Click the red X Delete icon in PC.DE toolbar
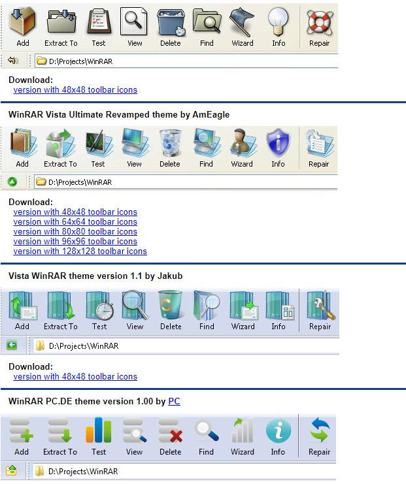This screenshot has height=484, width=406. point(170,431)
